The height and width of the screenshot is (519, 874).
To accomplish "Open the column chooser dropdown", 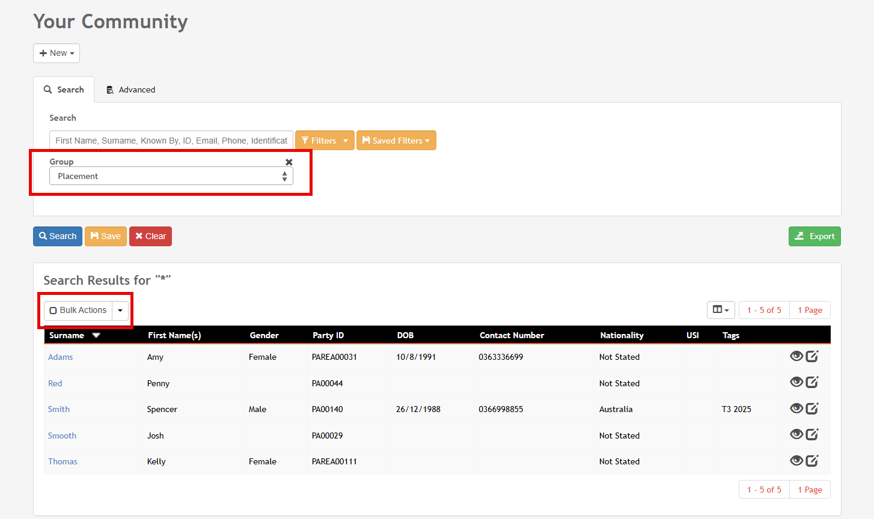I will click(x=721, y=310).
